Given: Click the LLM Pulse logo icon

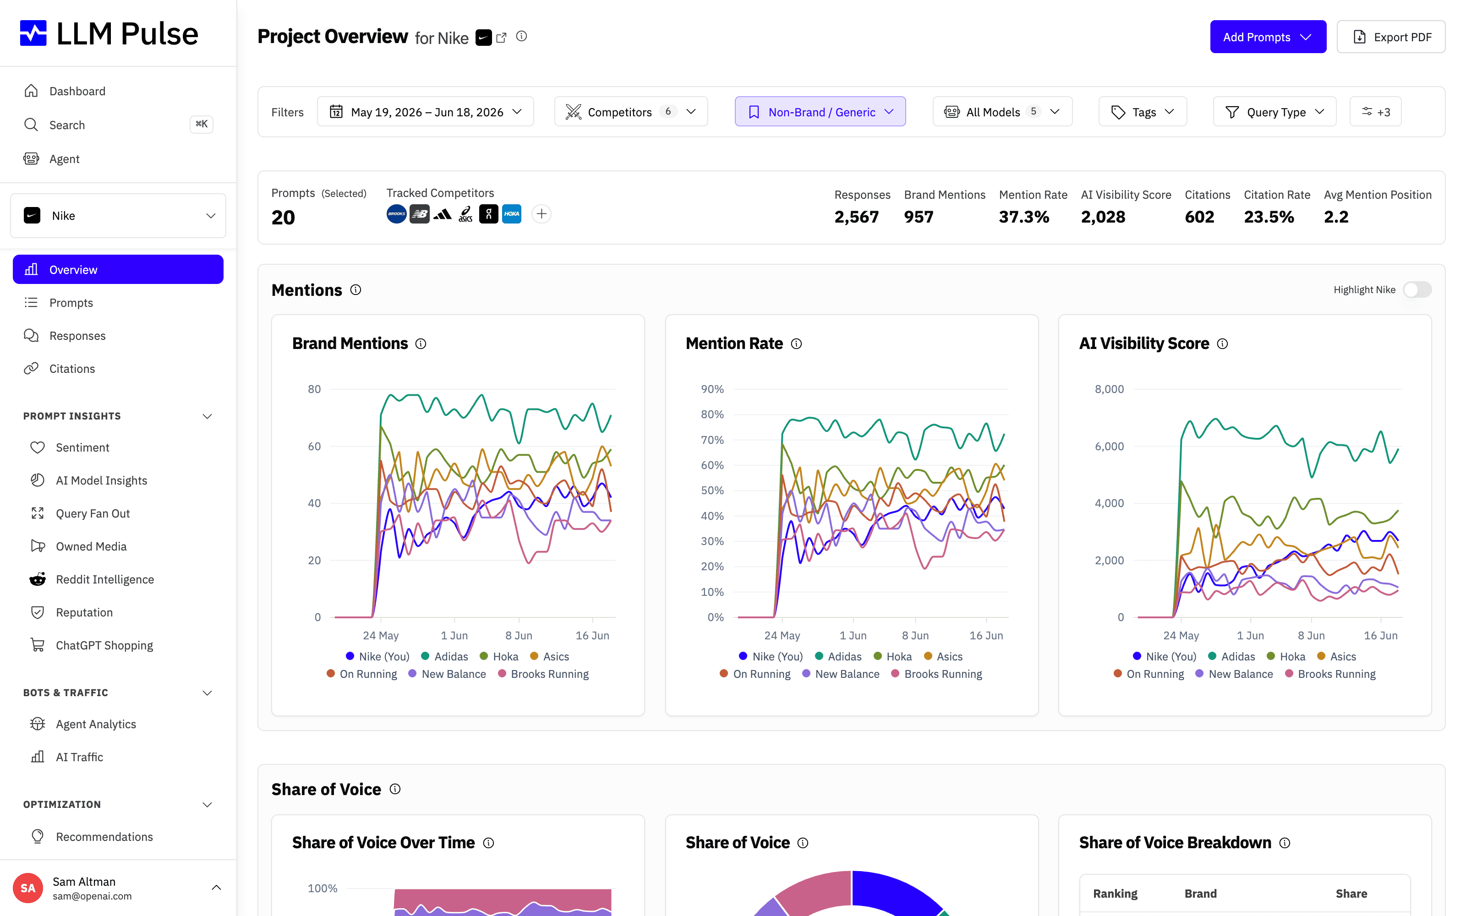Looking at the screenshot, I should (x=33, y=33).
